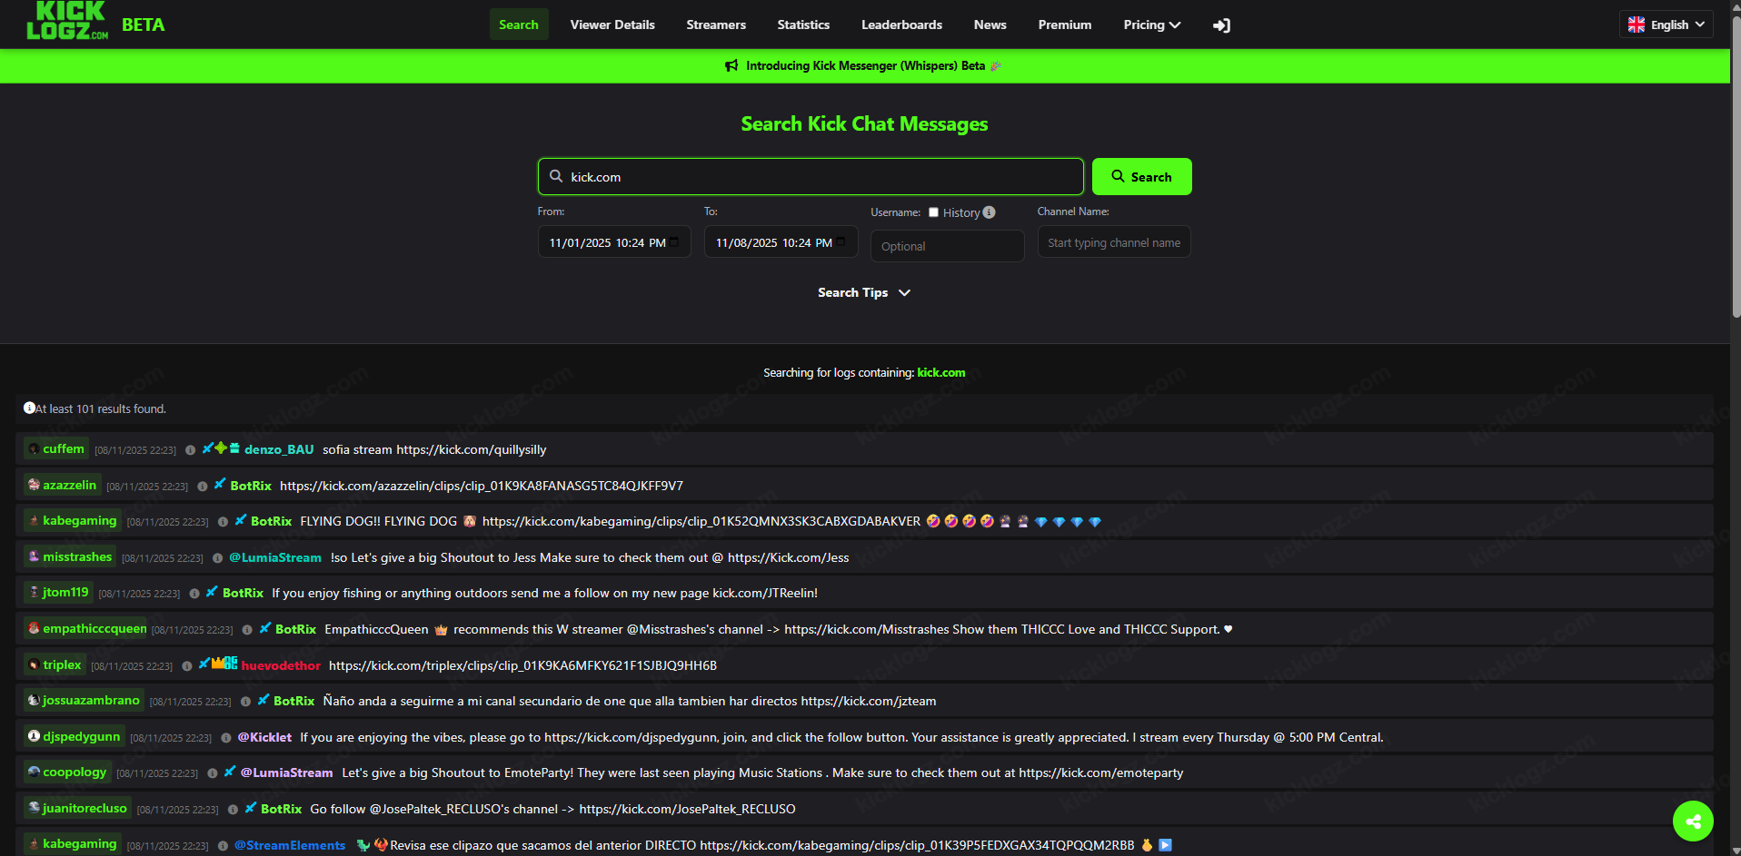Enable the History checkbox
The image size is (1741, 856).
pos(933,212)
